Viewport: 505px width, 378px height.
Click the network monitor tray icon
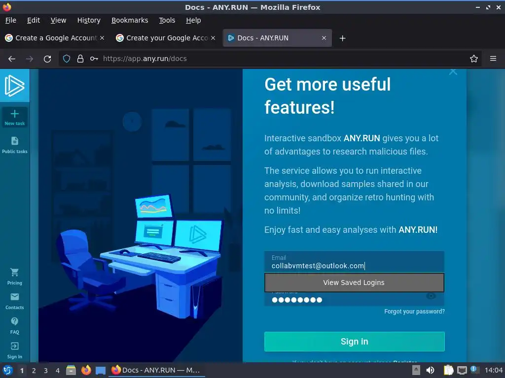click(462, 370)
